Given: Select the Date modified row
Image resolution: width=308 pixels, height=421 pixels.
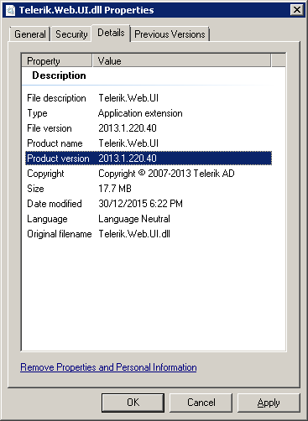Looking at the screenshot, I should click(149, 204).
